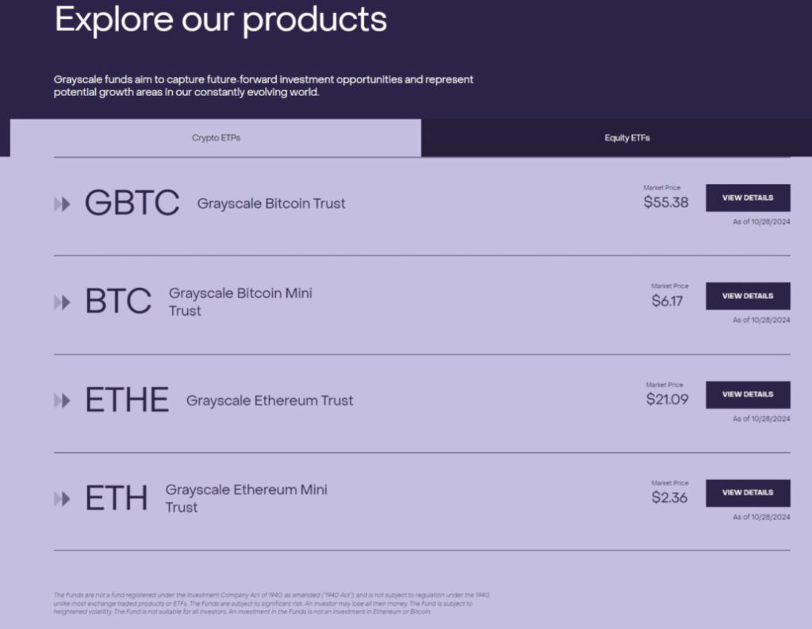This screenshot has height=629, width=812.
Task: View details for Grayscale Ethereum Trust
Action: tap(747, 394)
